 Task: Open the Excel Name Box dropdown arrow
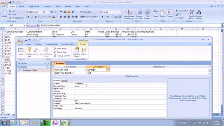tap(24, 25)
